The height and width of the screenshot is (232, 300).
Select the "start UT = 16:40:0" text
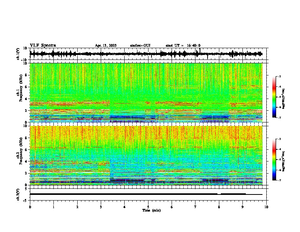tap(183, 45)
